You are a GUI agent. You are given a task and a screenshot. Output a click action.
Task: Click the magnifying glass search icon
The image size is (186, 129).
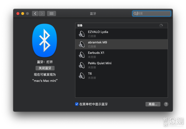(135, 13)
